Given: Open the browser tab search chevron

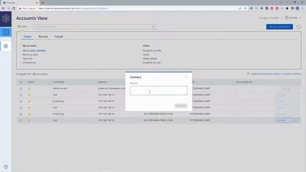Looking at the screenshot, I should click(280, 2).
